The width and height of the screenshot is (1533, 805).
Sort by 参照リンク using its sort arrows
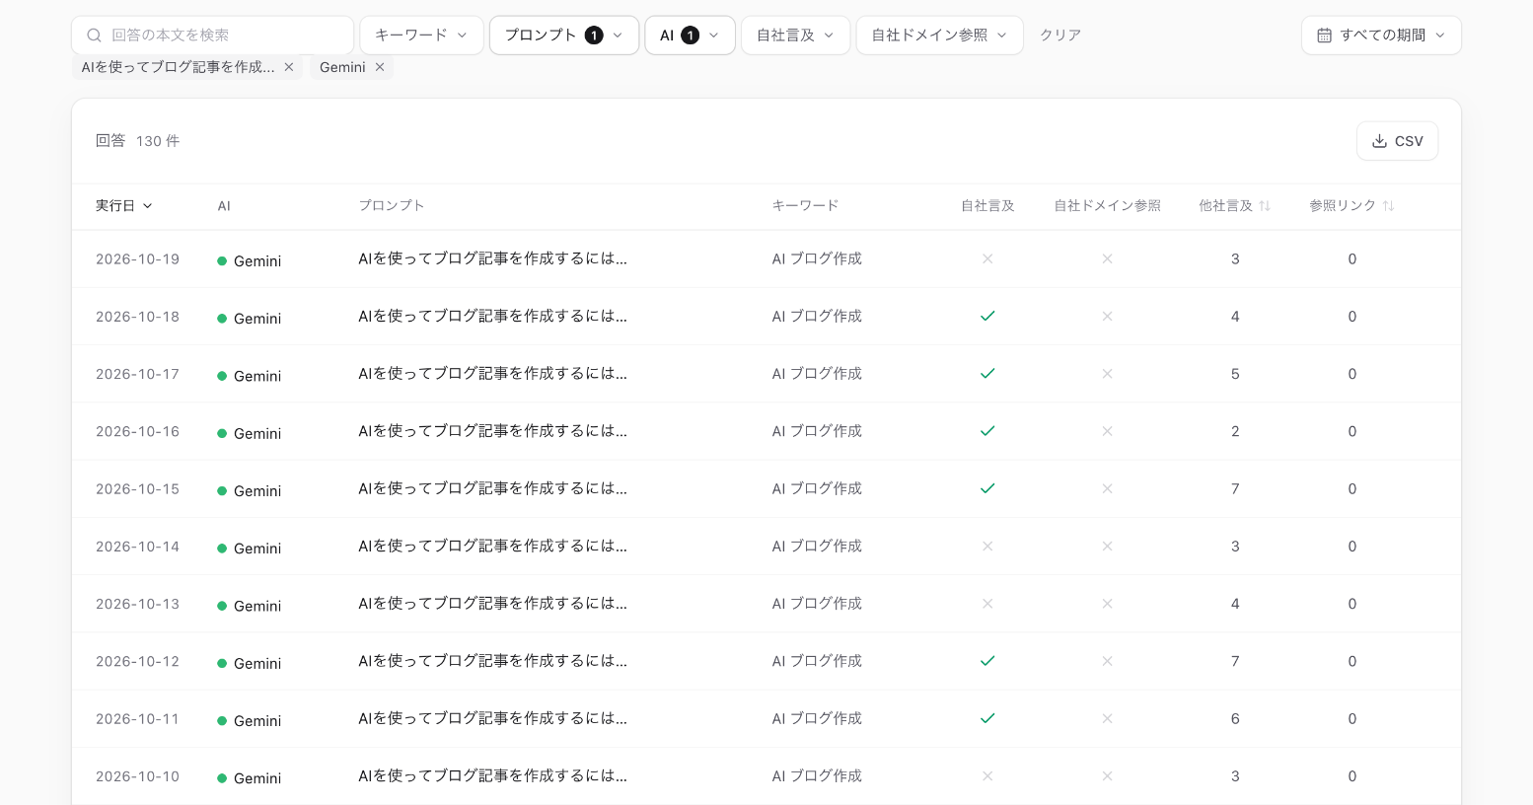point(1388,206)
